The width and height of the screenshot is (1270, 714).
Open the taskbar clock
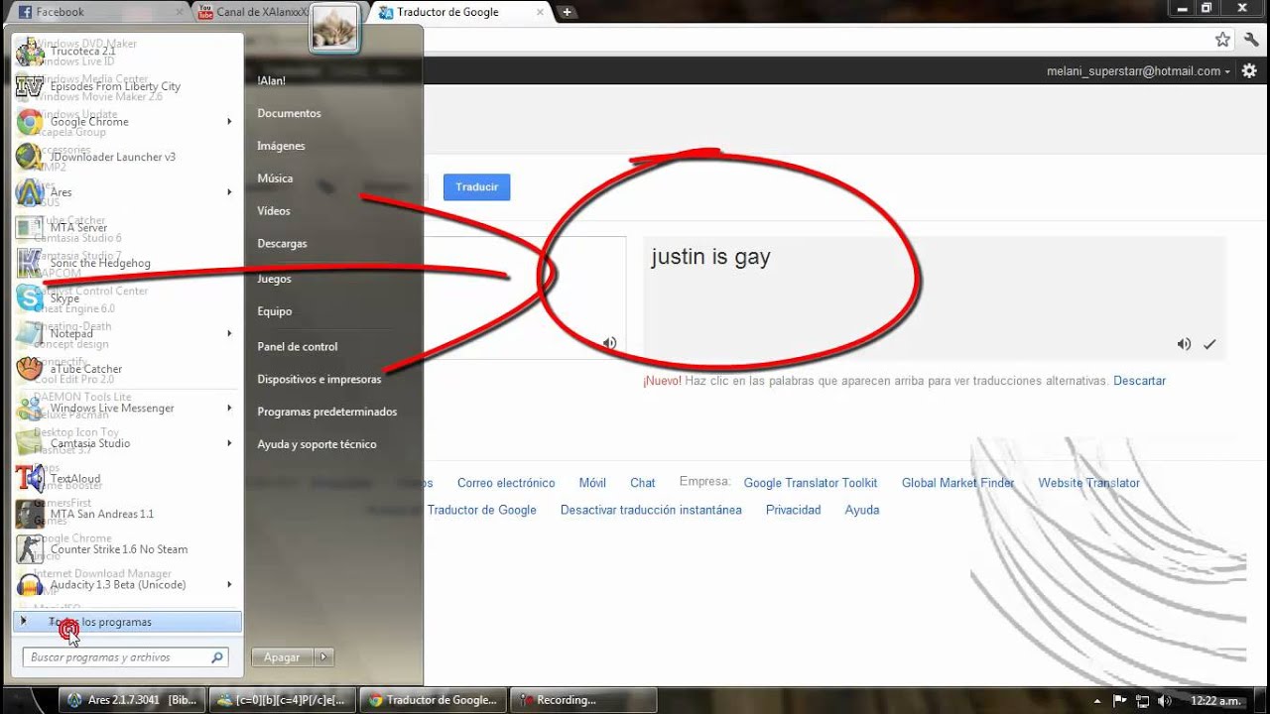coord(1216,701)
